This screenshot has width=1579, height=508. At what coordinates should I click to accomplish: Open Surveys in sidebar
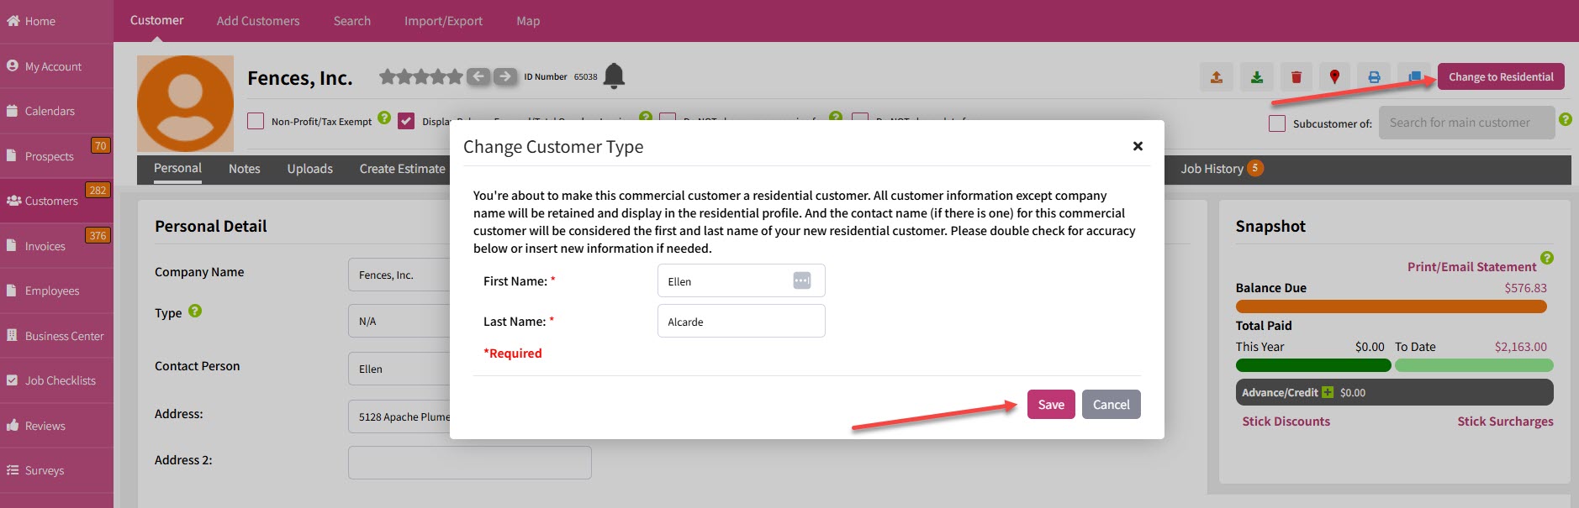click(56, 470)
